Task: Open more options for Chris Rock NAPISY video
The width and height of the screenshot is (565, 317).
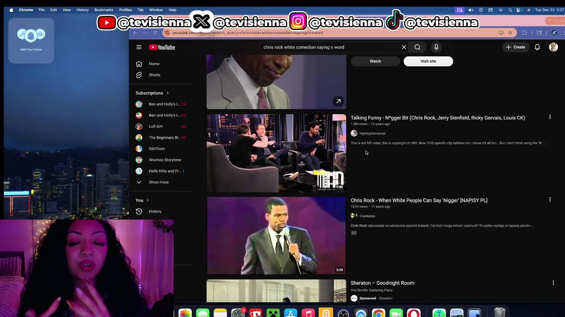Action: coord(550,199)
